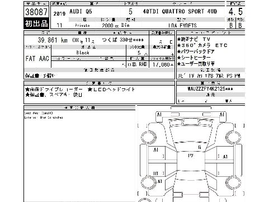
Task: Click the Black colour entry
Action: (x=83, y=53)
